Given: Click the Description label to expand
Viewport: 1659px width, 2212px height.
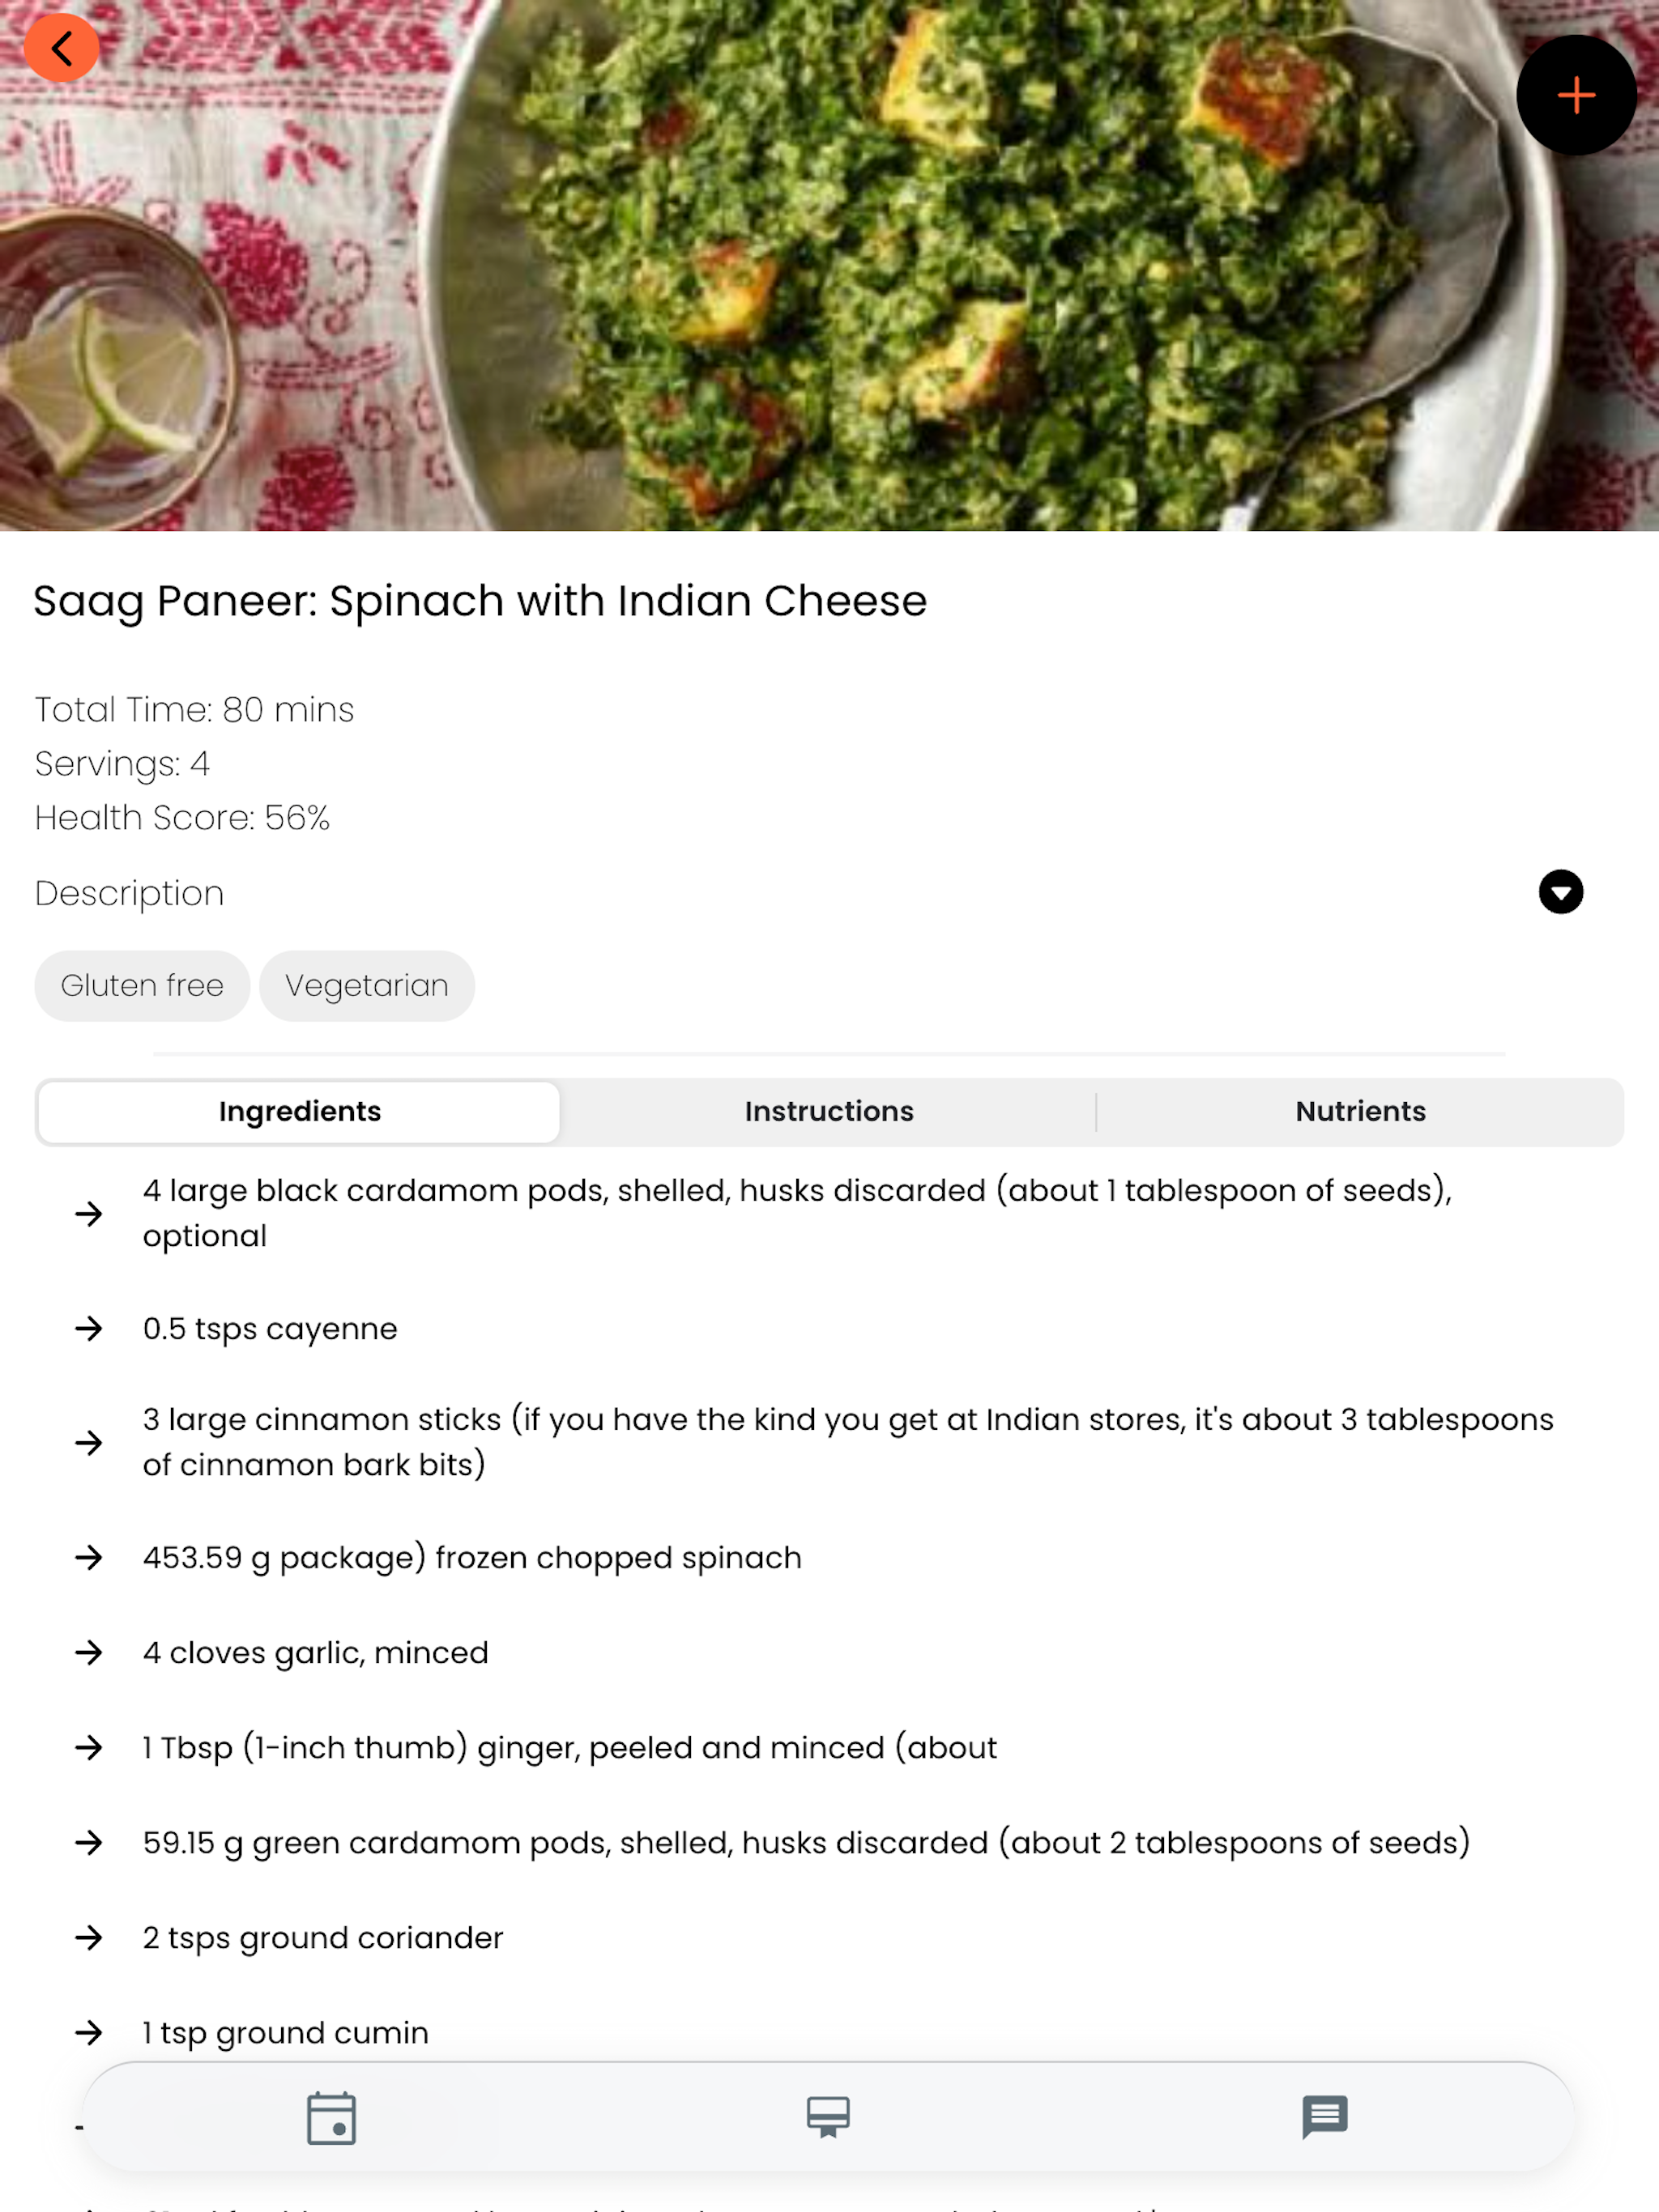Looking at the screenshot, I should click(x=129, y=893).
